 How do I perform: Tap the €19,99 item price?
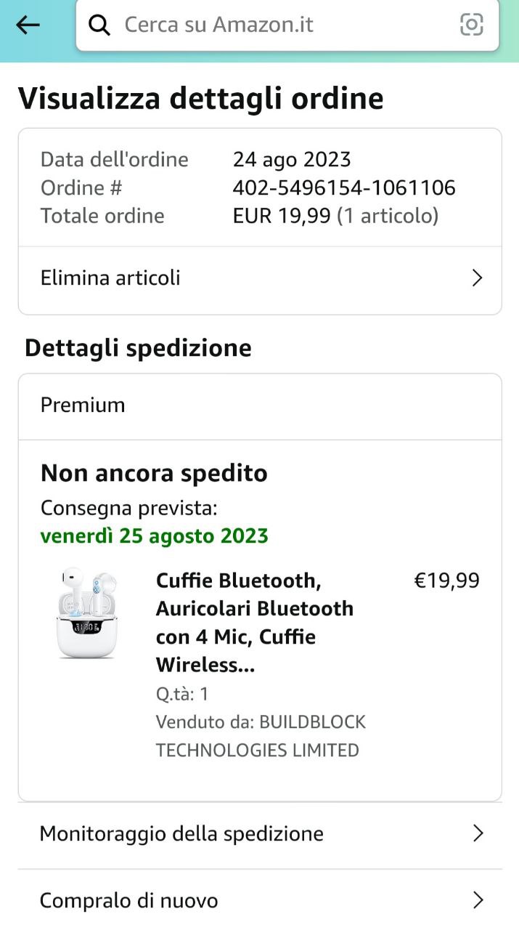(446, 581)
